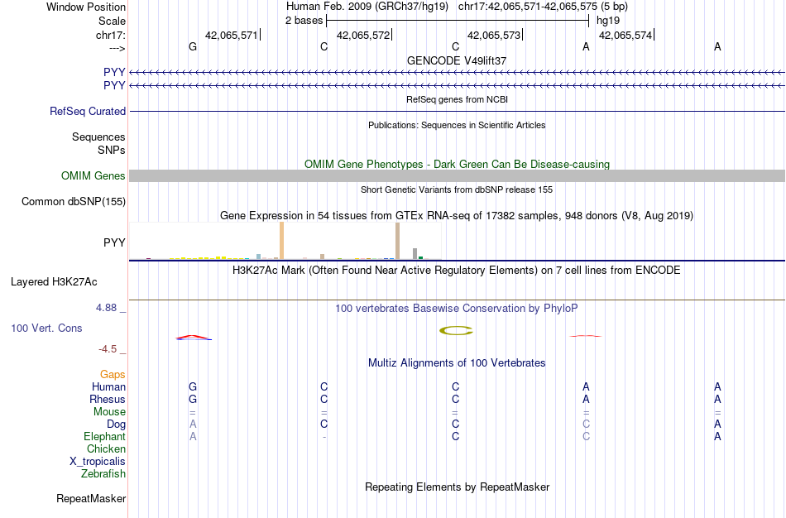Open Publications: Sequences in Scientific Articles title

tap(457, 125)
